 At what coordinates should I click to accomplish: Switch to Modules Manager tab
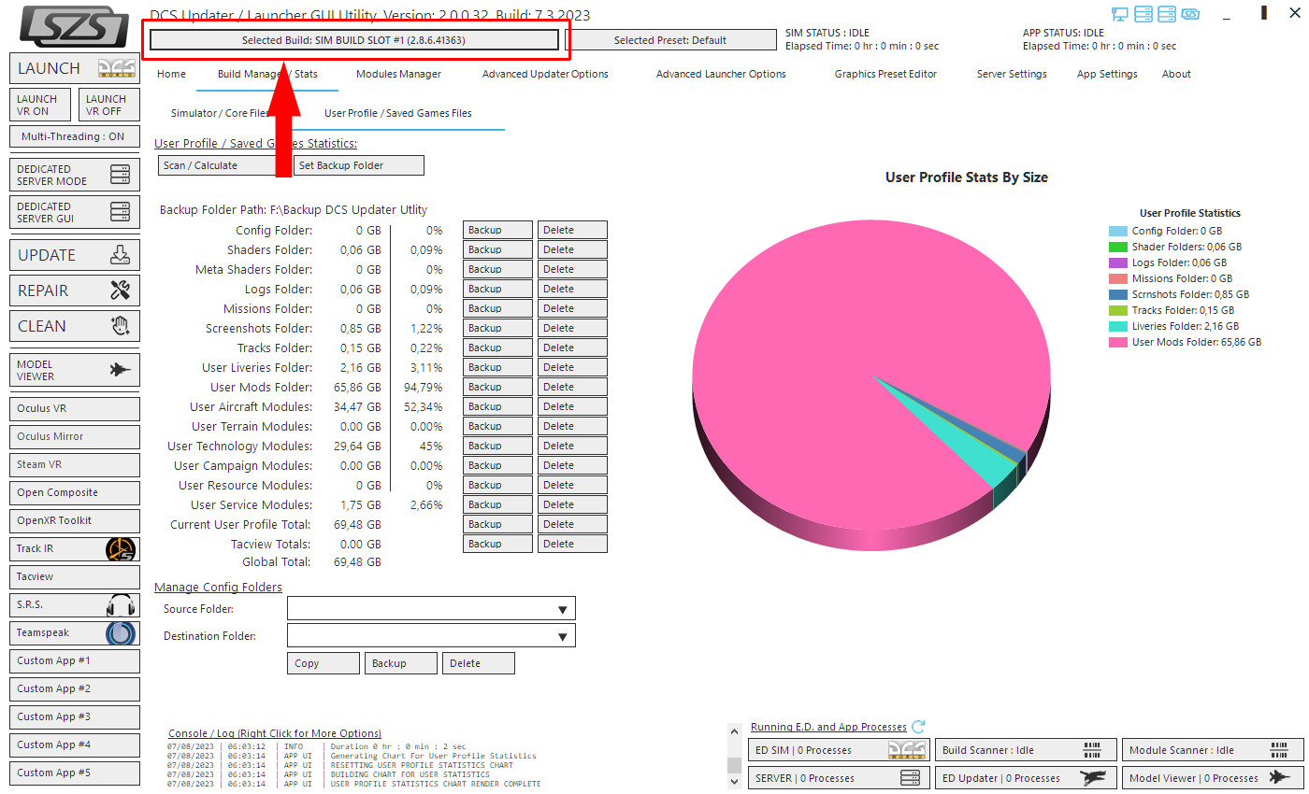coord(398,74)
